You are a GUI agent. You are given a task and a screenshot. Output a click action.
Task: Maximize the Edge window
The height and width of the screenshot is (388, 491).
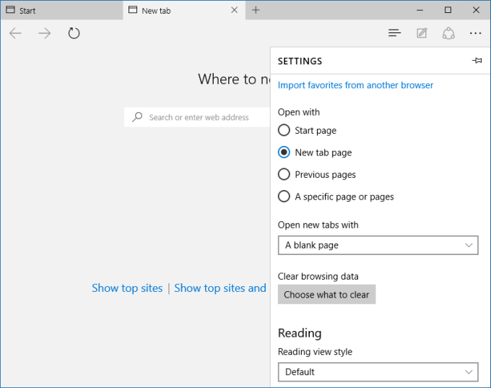(x=448, y=10)
